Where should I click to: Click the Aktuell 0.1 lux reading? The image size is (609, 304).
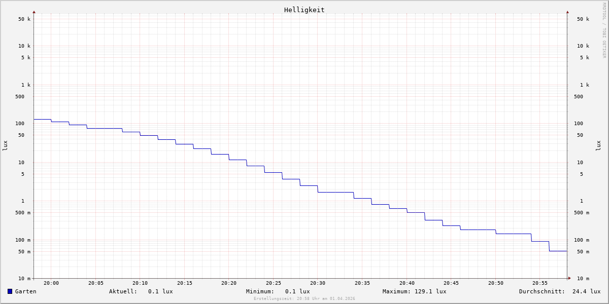click(x=141, y=291)
